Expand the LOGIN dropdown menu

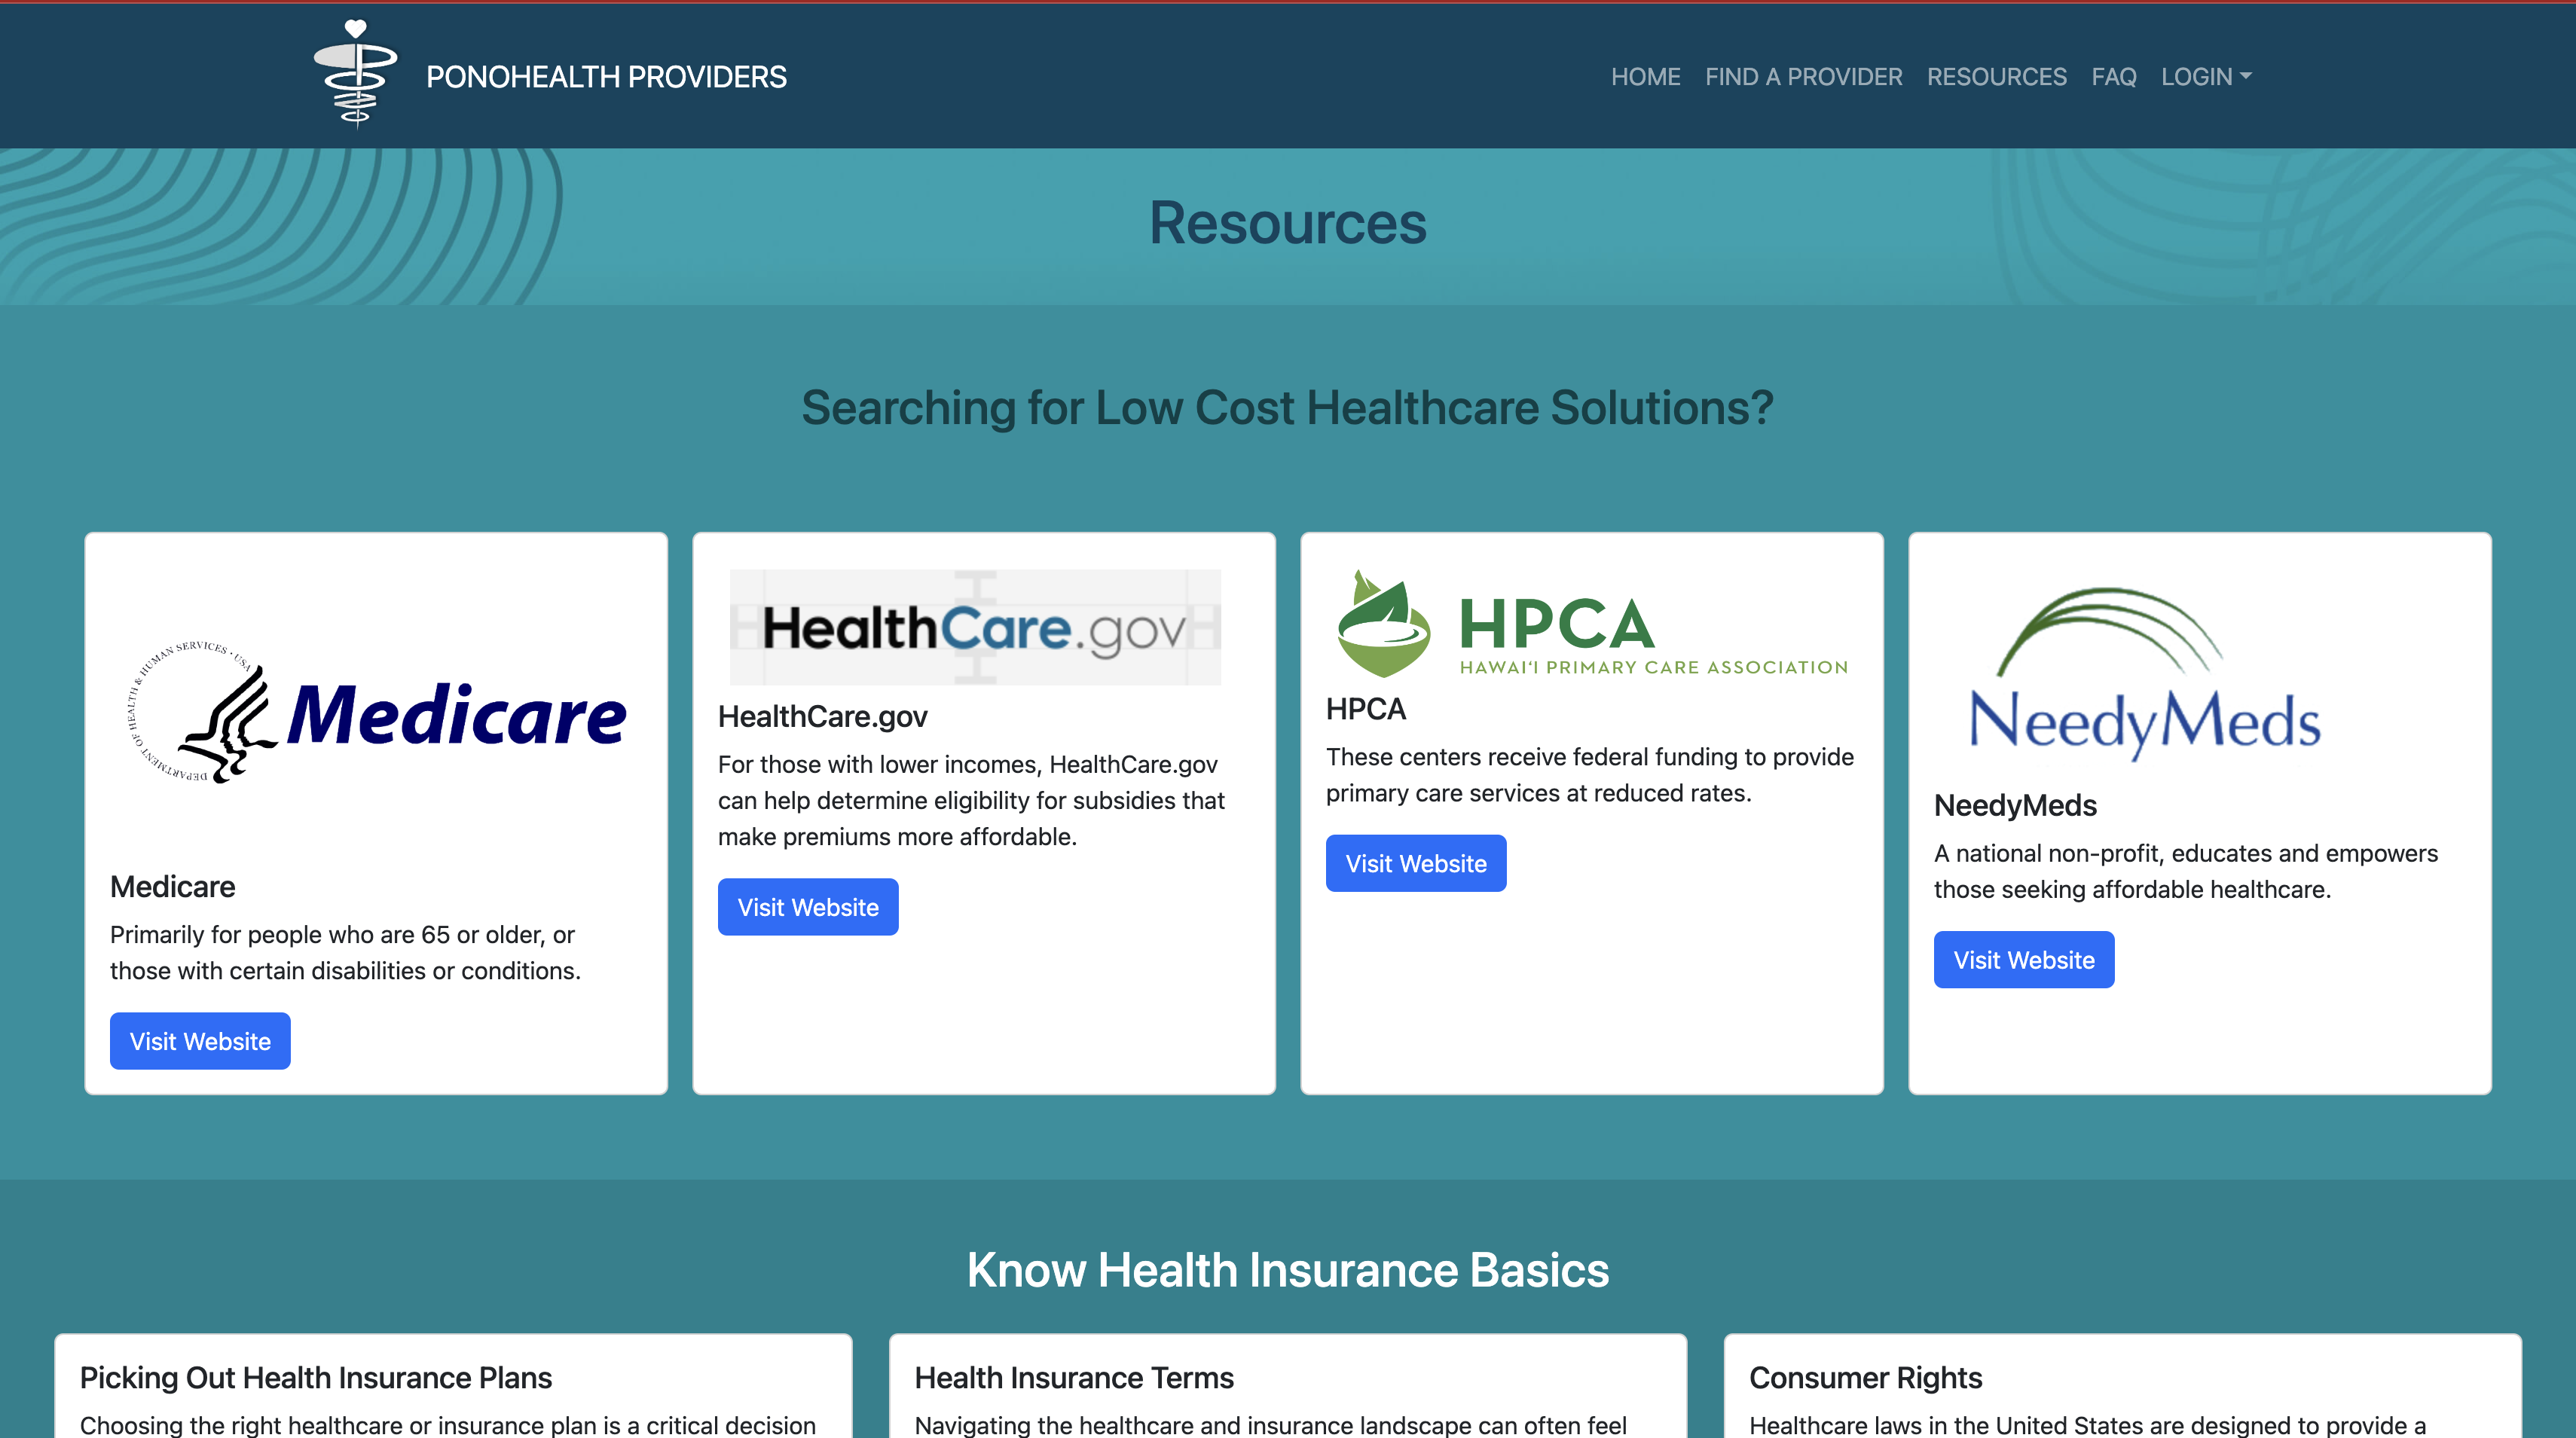pos(2205,77)
